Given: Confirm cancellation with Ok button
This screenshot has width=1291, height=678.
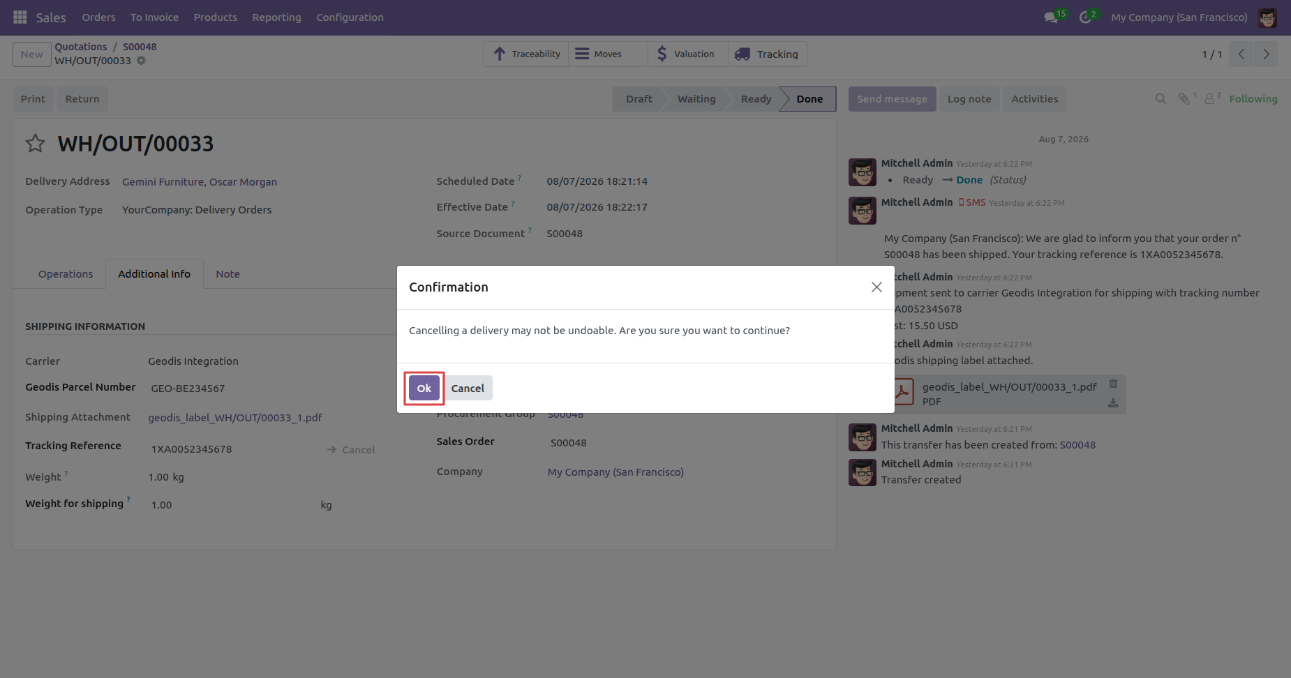Looking at the screenshot, I should [424, 389].
